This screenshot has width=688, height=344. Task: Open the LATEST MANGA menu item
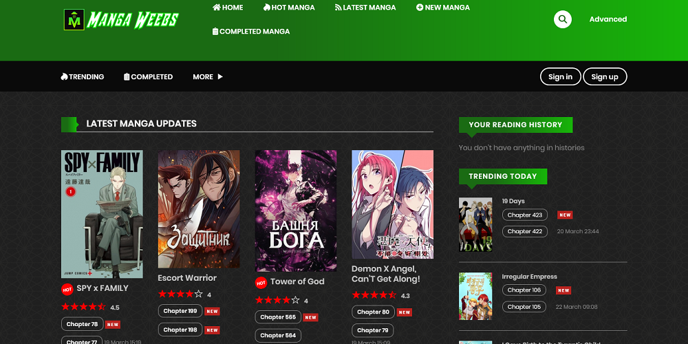tap(365, 8)
